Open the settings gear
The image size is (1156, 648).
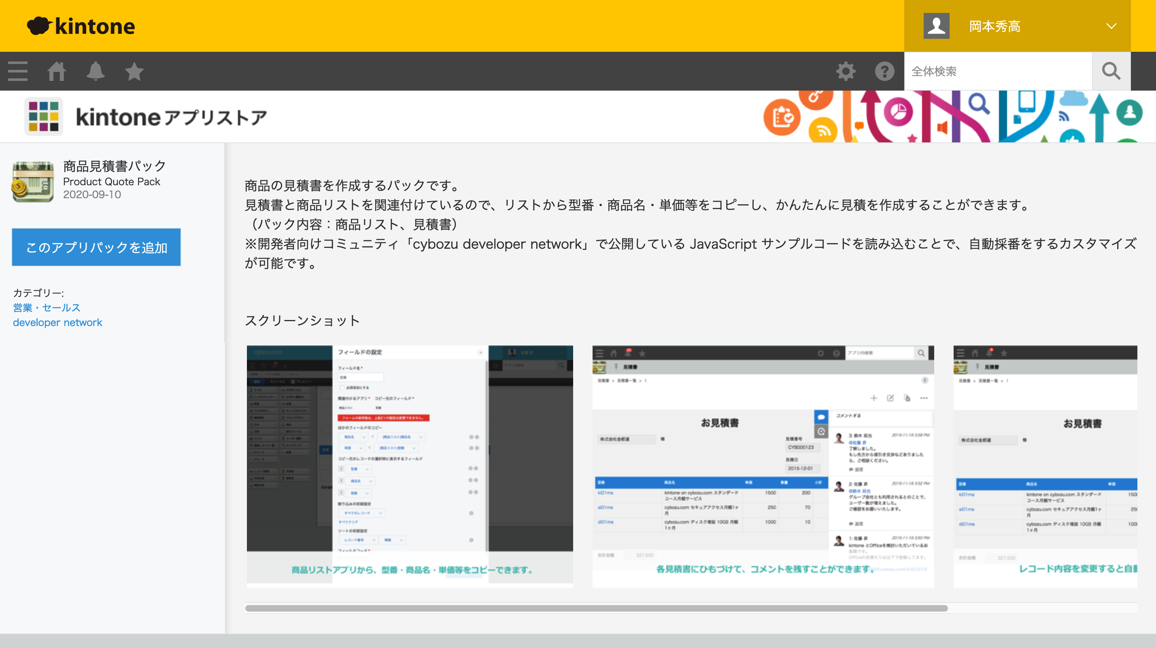846,71
